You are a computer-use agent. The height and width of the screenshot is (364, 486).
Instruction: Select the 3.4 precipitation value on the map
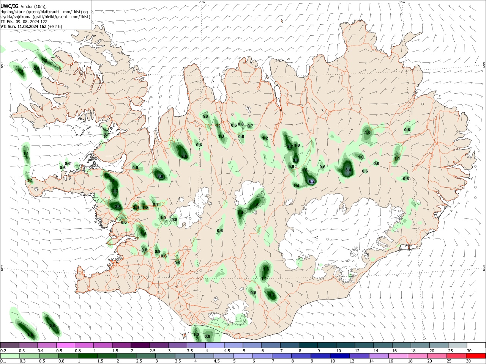pyautogui.click(x=348, y=170)
